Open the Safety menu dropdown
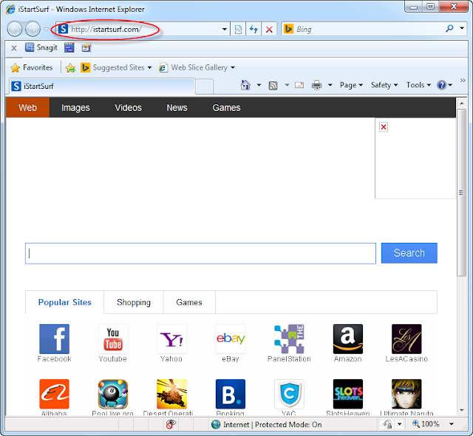Image resolution: width=473 pixels, height=436 pixels. 384,85
